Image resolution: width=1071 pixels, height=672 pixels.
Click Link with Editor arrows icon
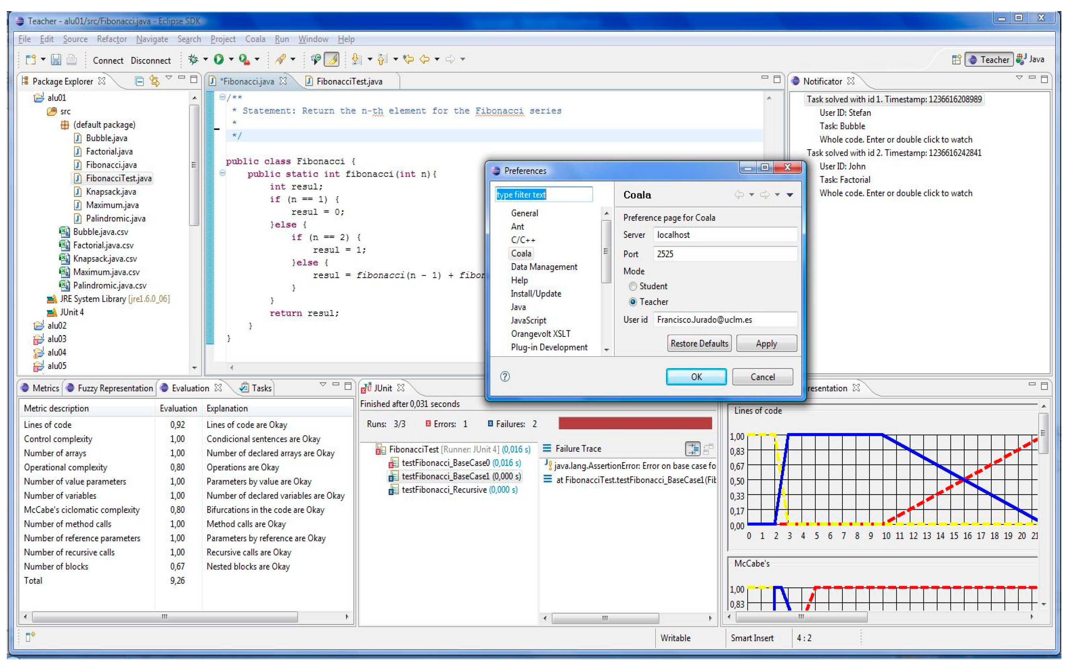[154, 81]
